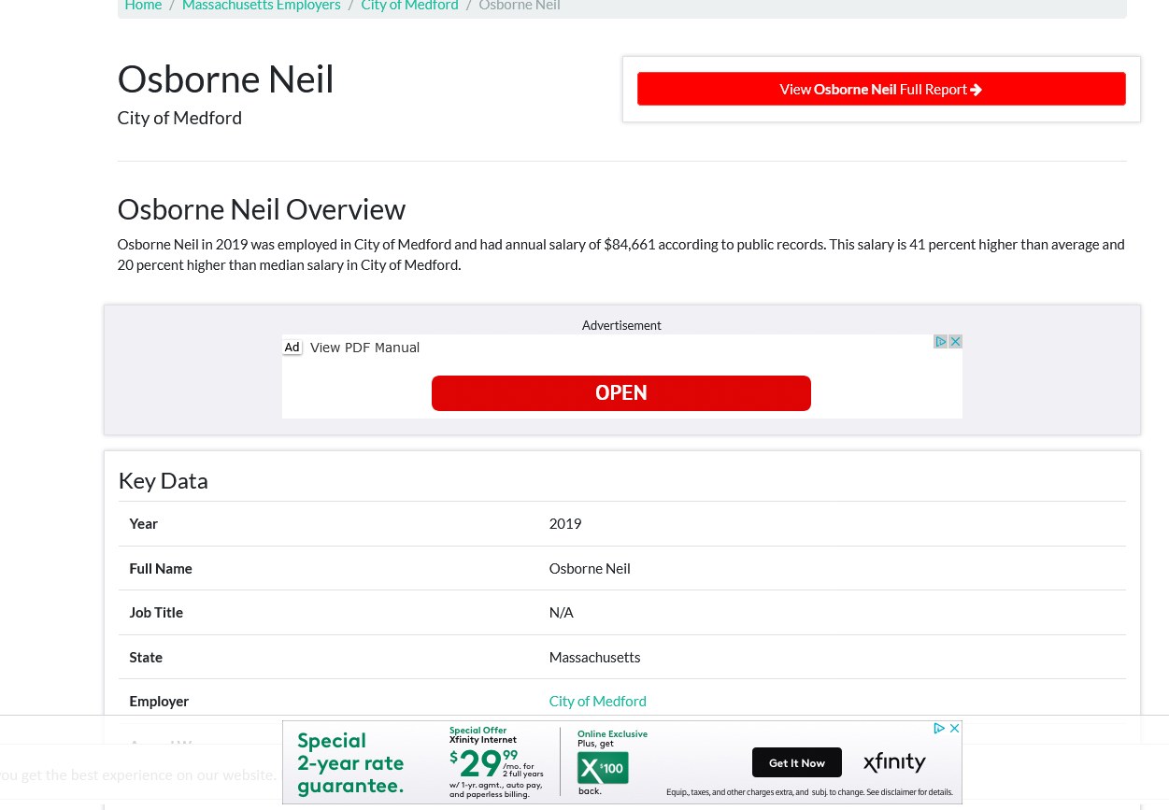Click the Ad badge next to View PDF Manual

click(292, 347)
